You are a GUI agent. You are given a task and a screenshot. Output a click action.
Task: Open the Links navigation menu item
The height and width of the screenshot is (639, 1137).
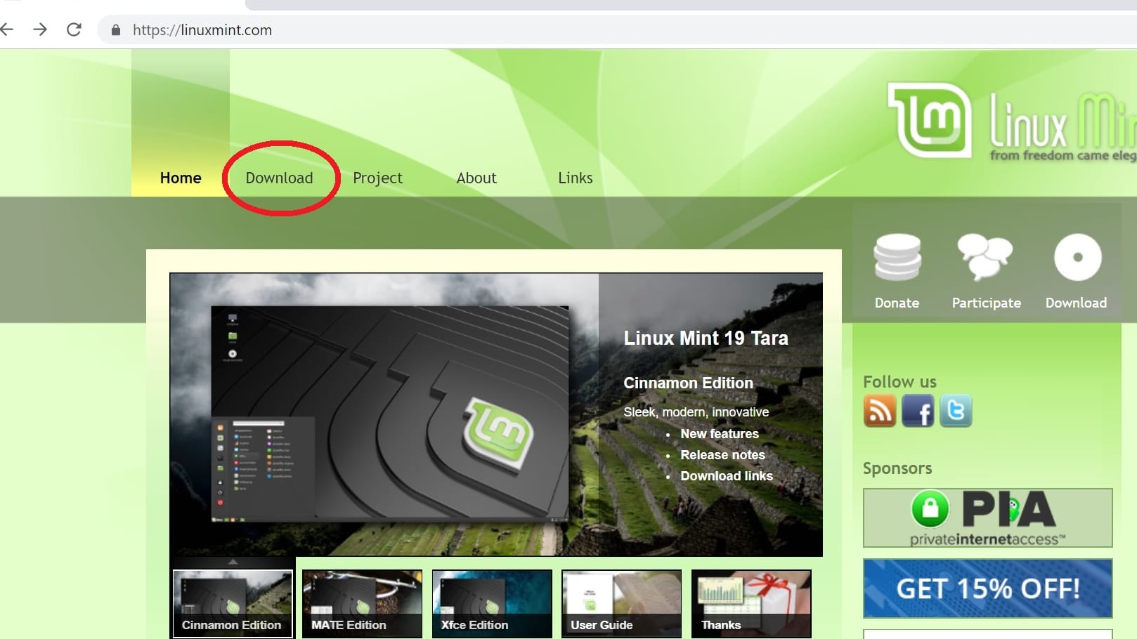point(575,178)
